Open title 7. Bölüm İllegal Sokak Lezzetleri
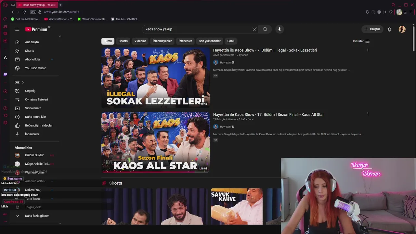416x234 pixels. (x=265, y=50)
